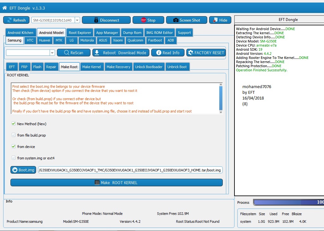
Task: Open the Make Kernel sub-tab
Action: click(x=91, y=67)
